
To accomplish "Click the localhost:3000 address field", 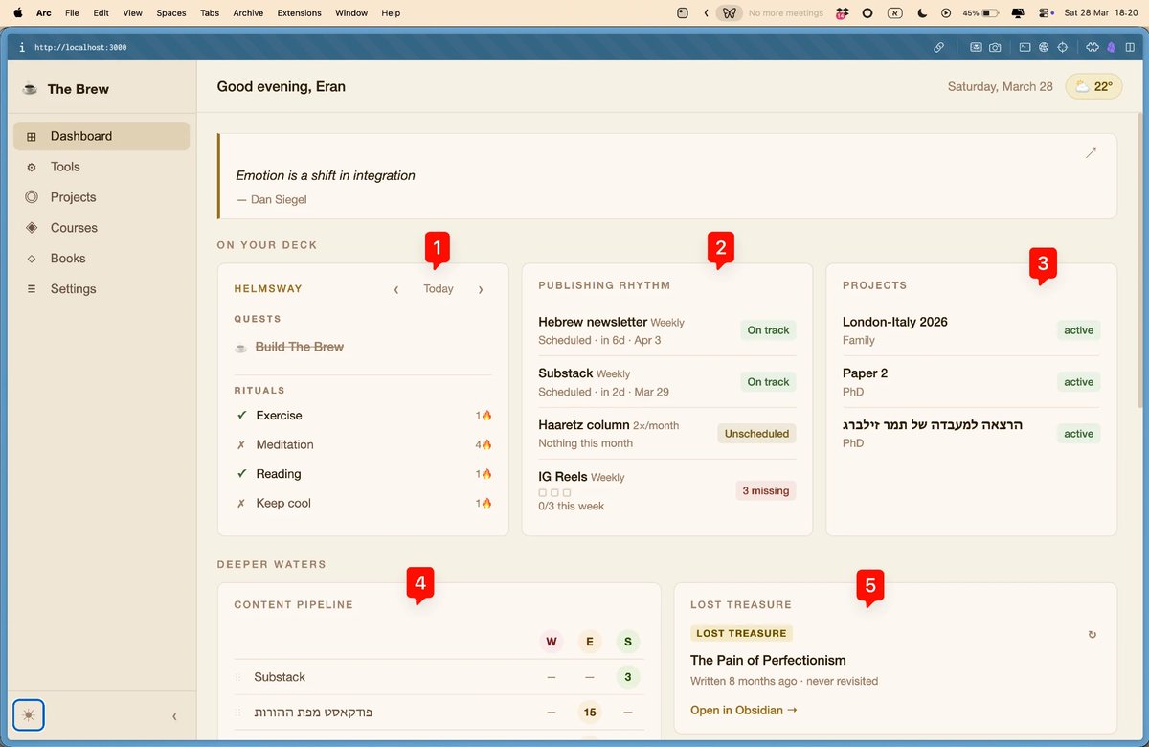I will pyautogui.click(x=80, y=47).
